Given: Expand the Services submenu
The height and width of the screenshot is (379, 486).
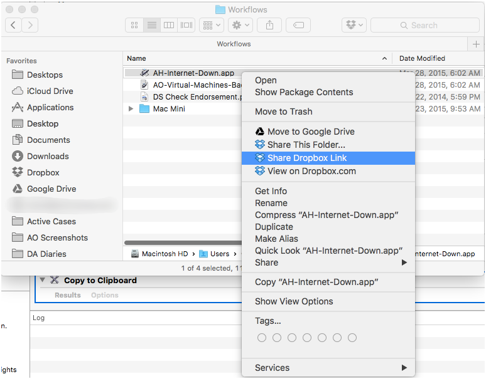Looking at the screenshot, I should coord(328,368).
